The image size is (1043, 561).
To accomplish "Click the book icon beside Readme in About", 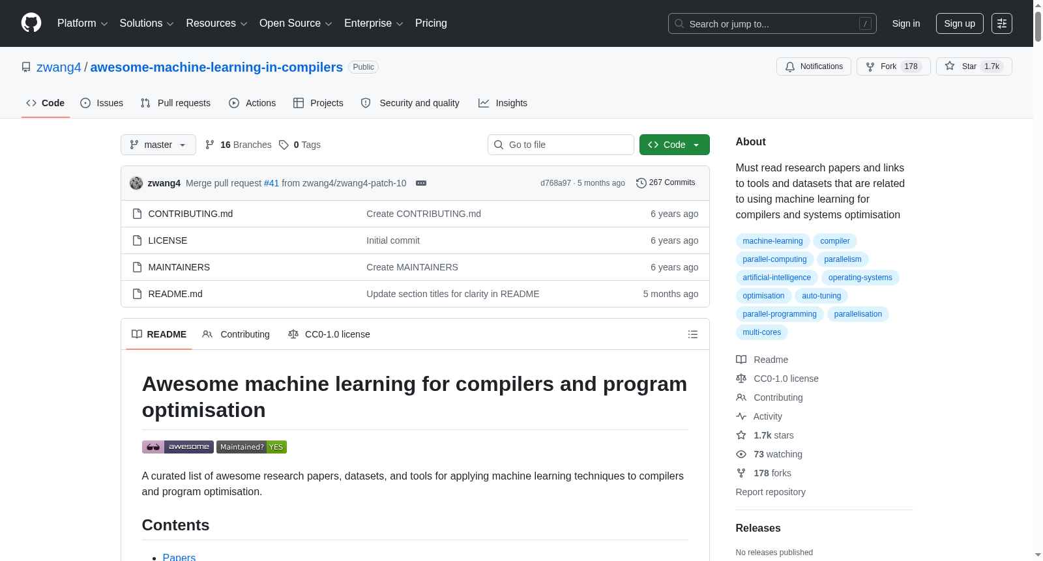I will pyautogui.click(x=741, y=360).
